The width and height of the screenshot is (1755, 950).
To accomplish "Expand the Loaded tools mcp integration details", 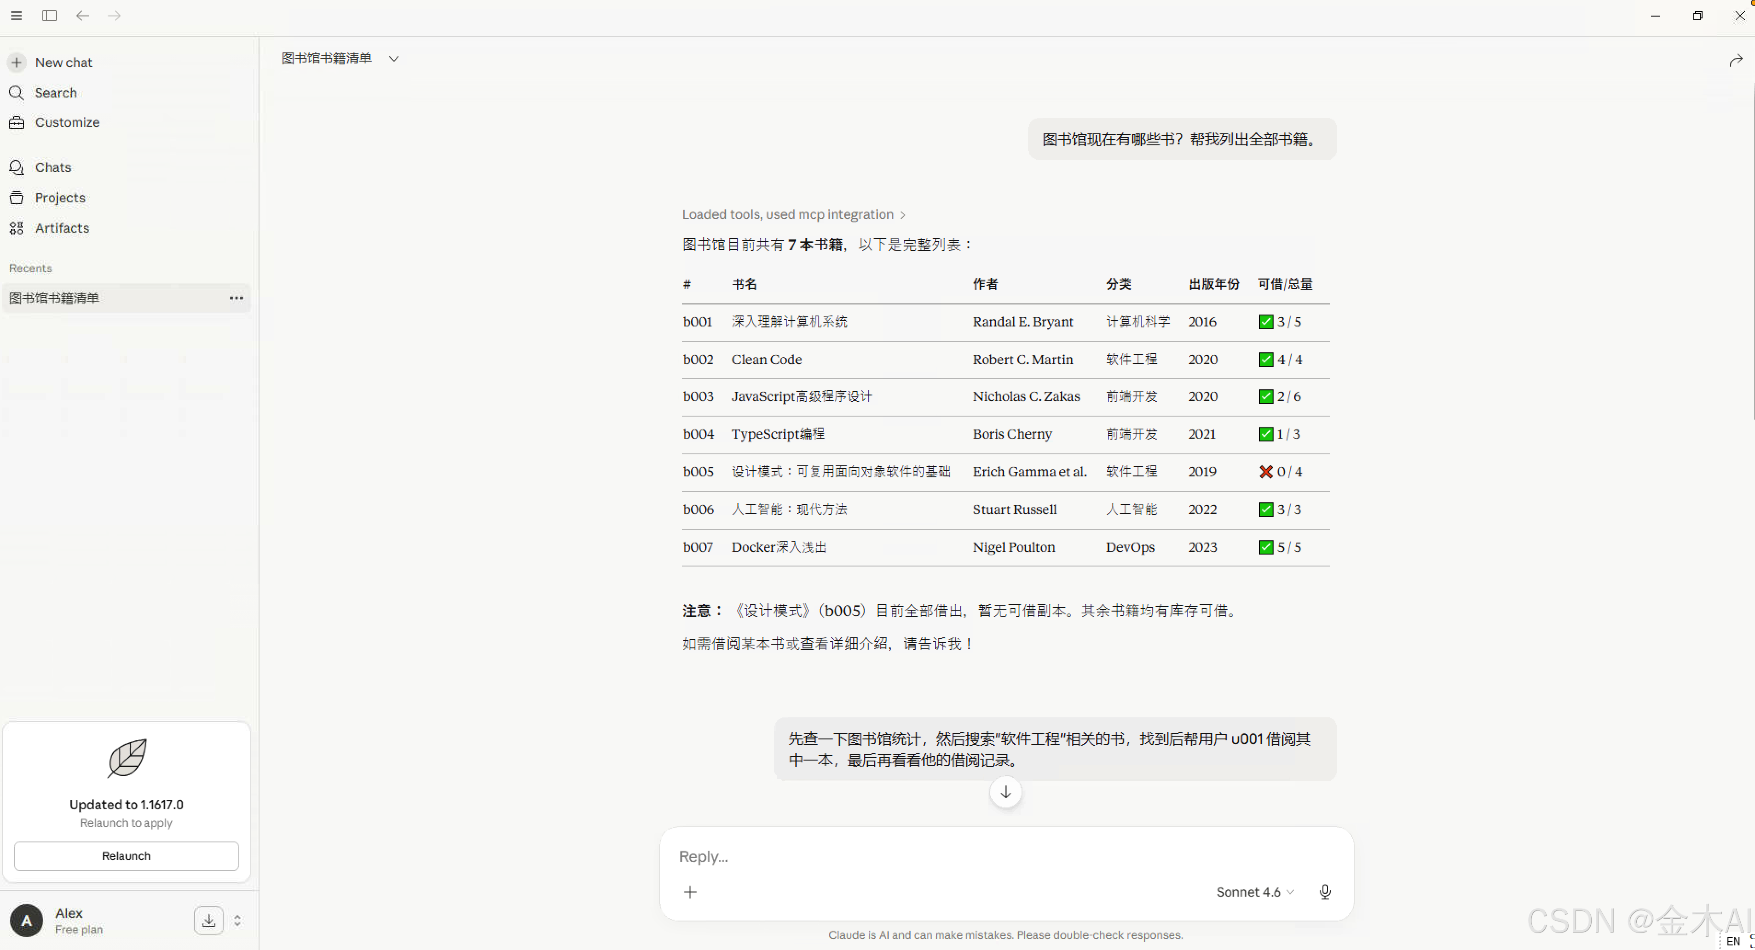I will point(794,215).
